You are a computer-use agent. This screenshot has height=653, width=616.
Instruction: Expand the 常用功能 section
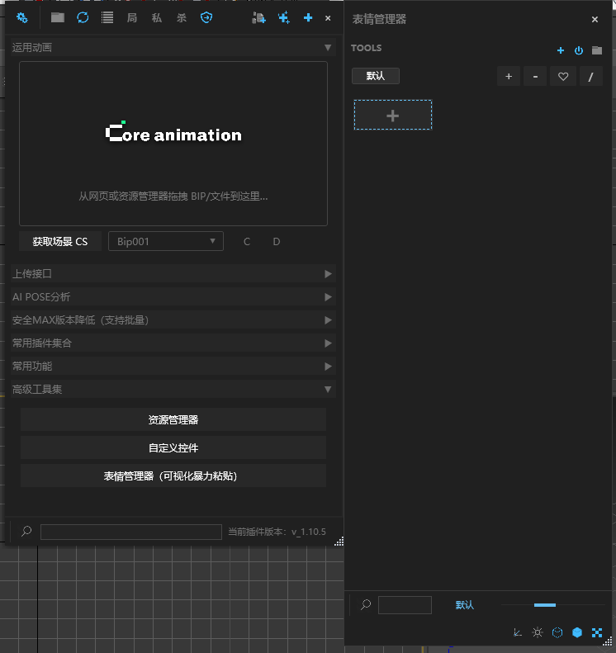click(173, 366)
